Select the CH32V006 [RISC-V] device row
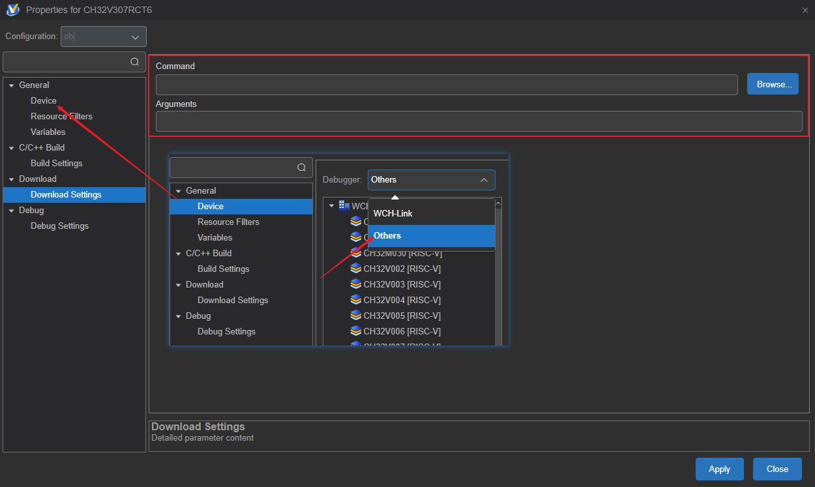Viewport: 815px width, 487px height. click(x=402, y=331)
